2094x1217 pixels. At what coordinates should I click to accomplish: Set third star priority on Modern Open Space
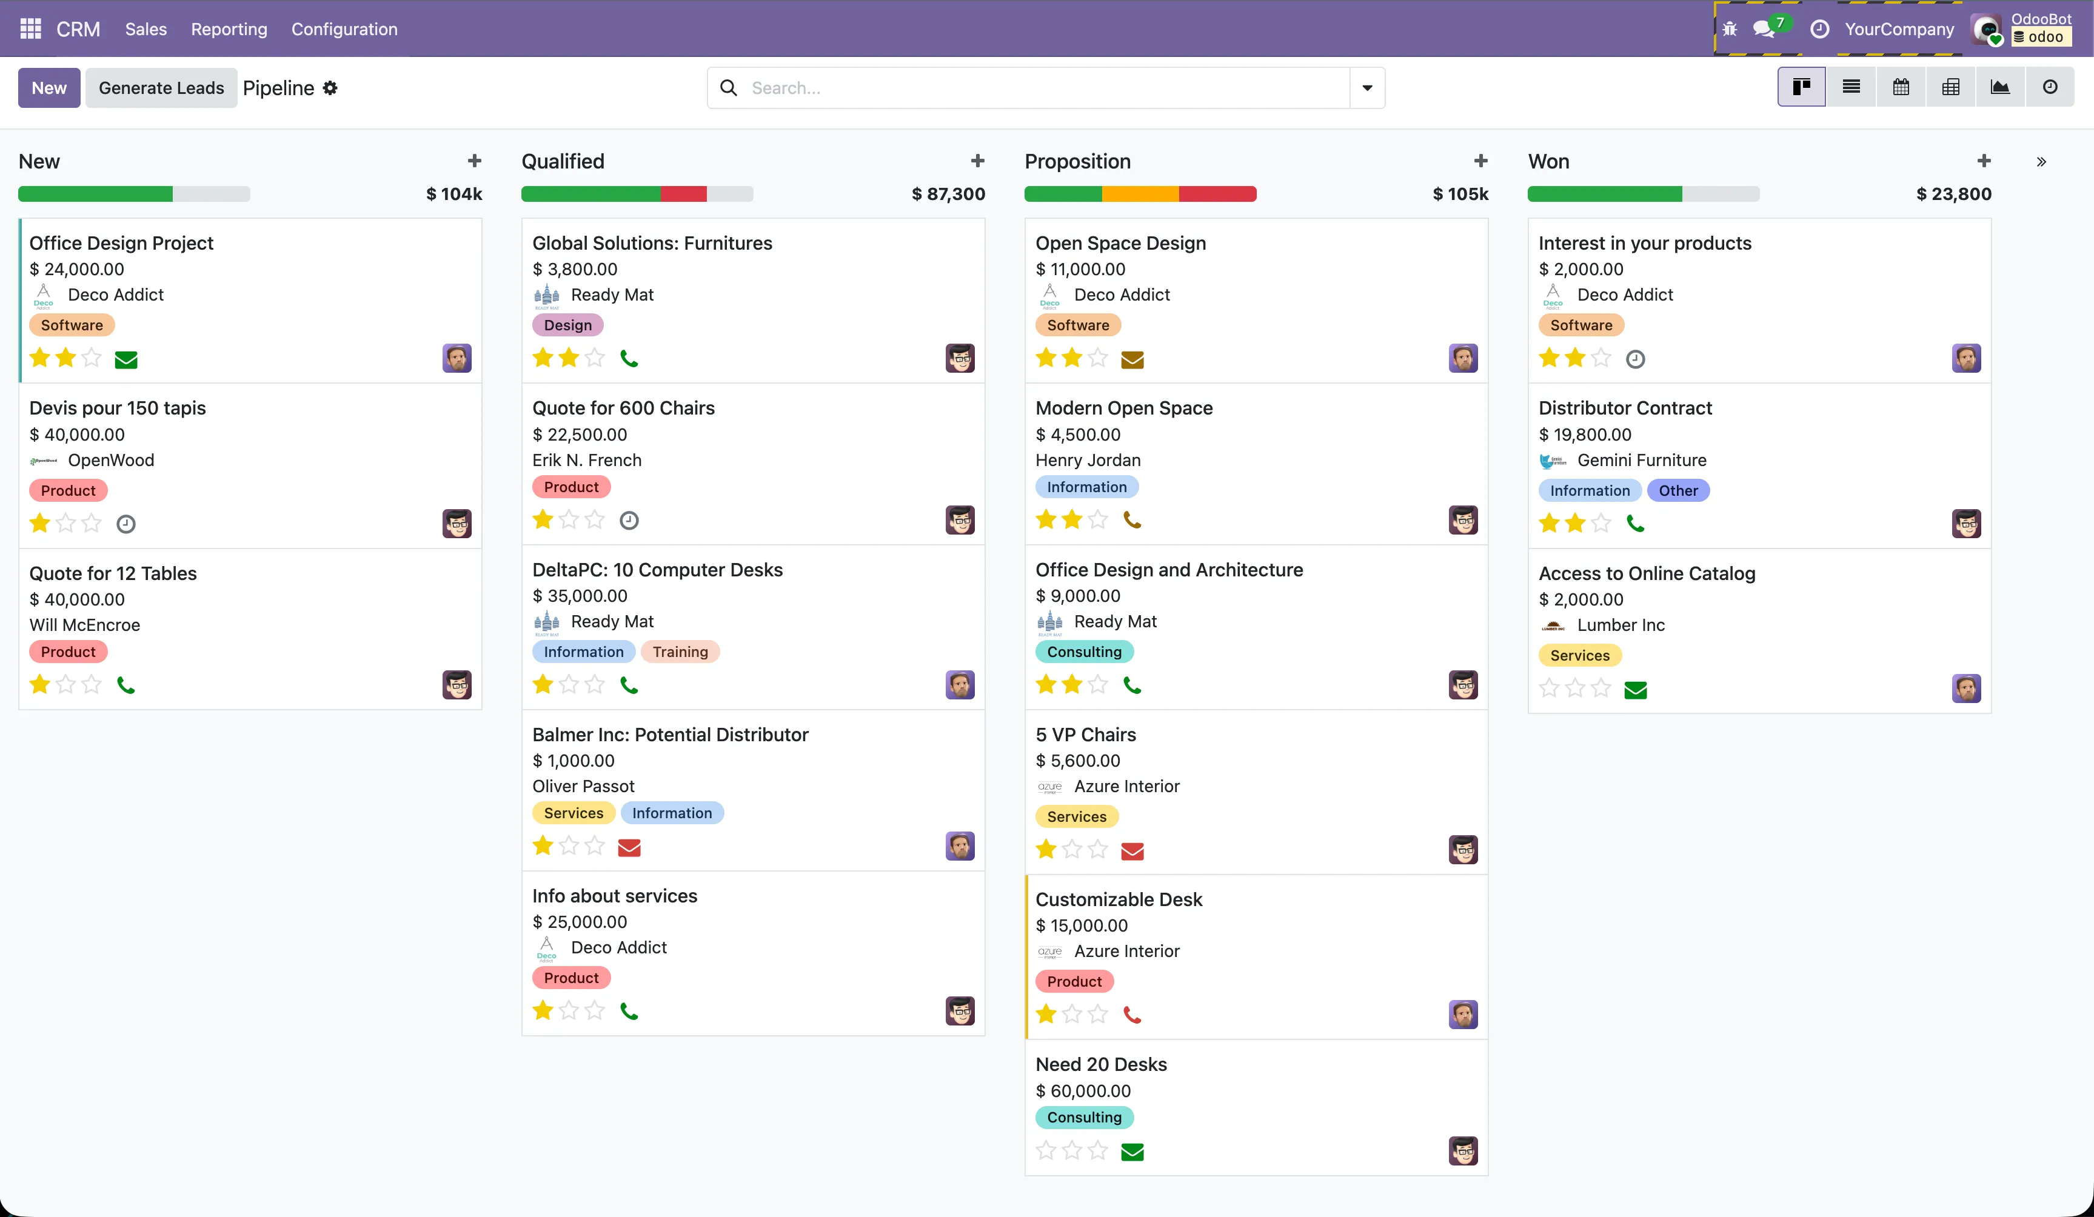(1098, 518)
